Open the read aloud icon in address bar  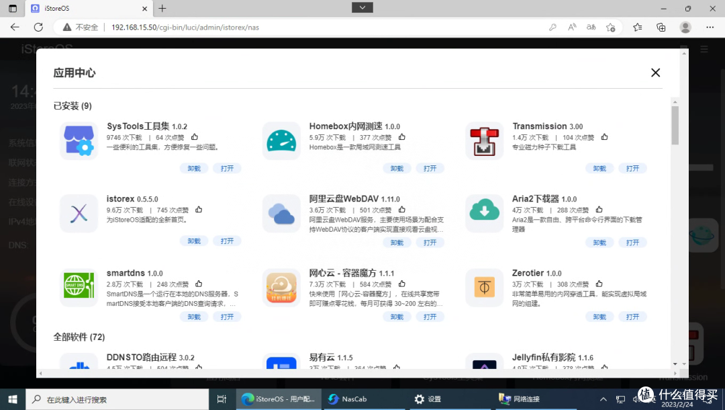571,28
